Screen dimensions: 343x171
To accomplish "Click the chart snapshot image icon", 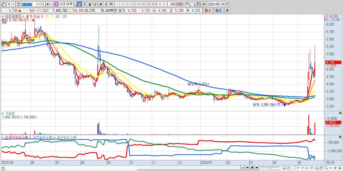I will tap(321, 168).
